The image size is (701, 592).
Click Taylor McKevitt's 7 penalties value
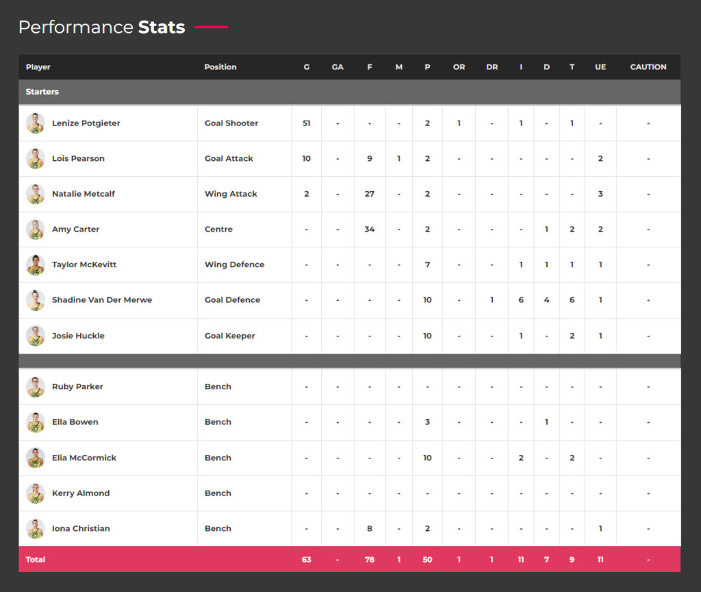(427, 264)
